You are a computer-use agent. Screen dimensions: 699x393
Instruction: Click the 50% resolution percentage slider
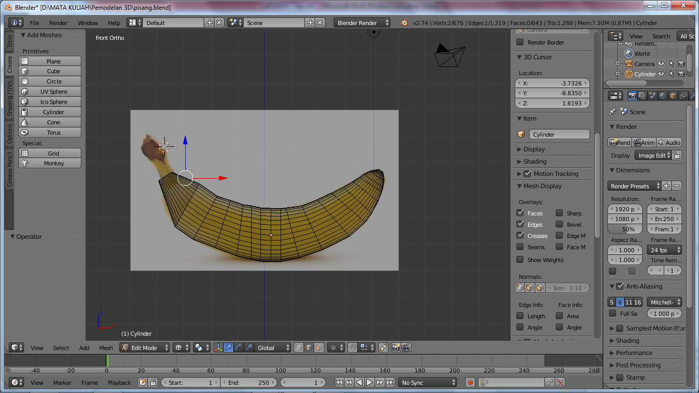[625, 229]
